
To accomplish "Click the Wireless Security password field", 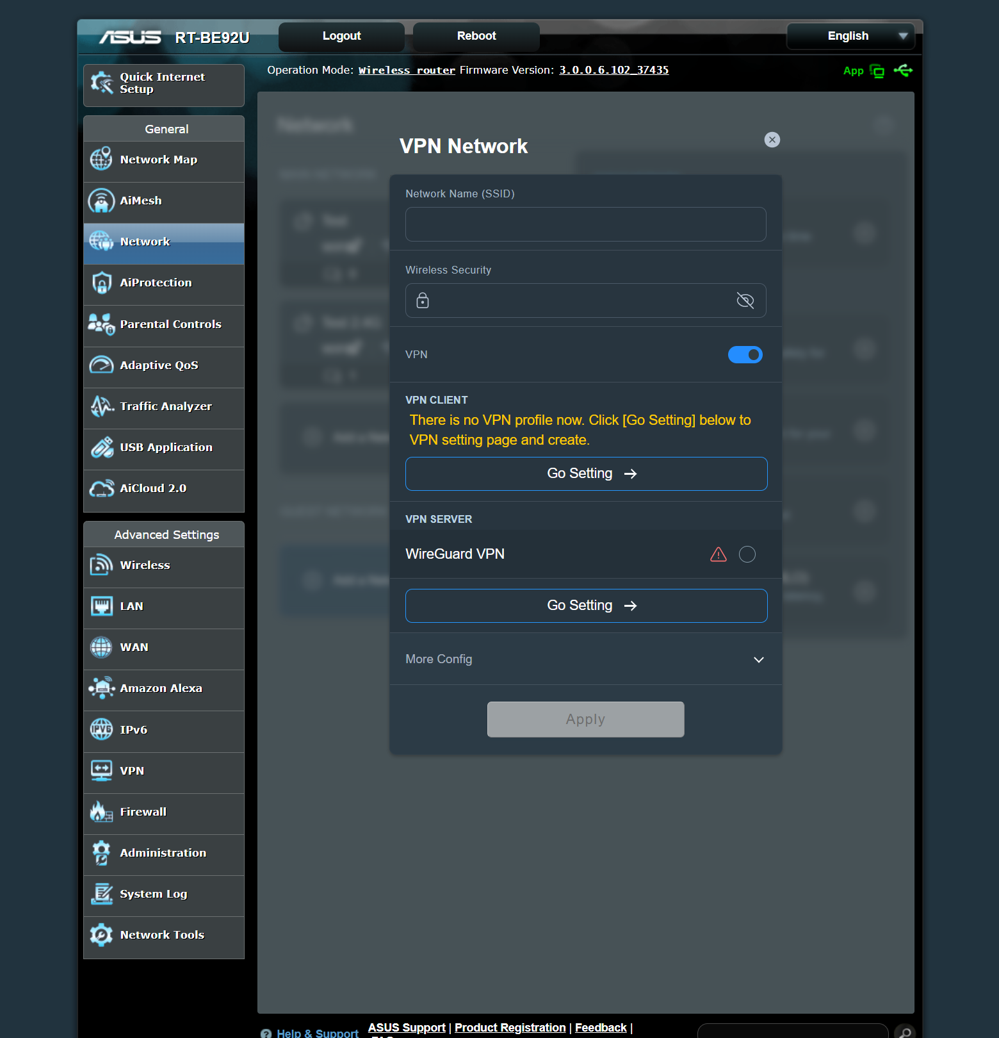I will click(x=586, y=301).
